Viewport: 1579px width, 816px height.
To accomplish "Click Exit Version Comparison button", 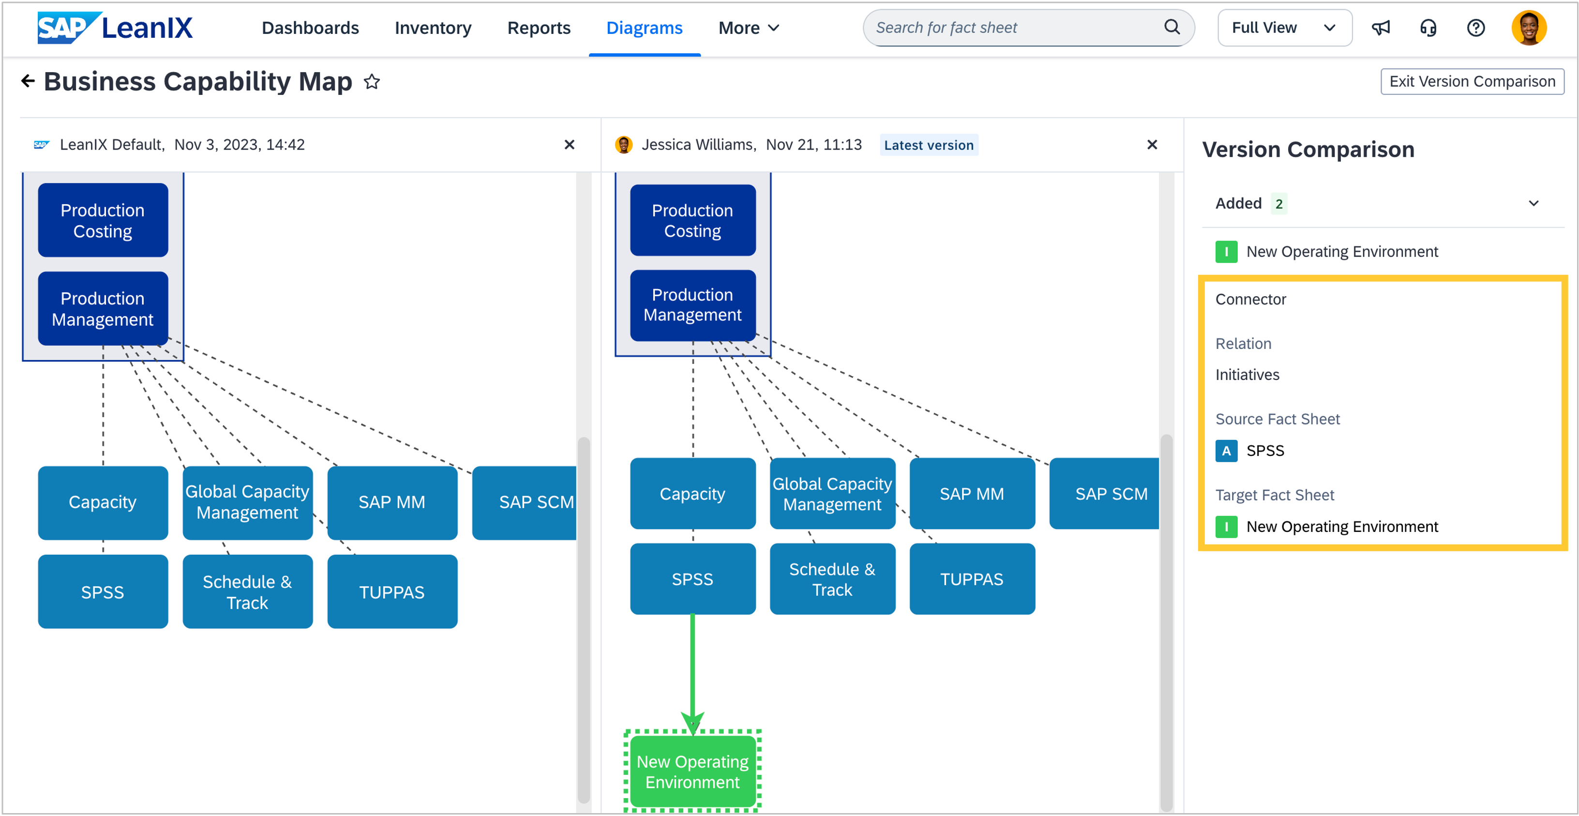I will tap(1472, 81).
